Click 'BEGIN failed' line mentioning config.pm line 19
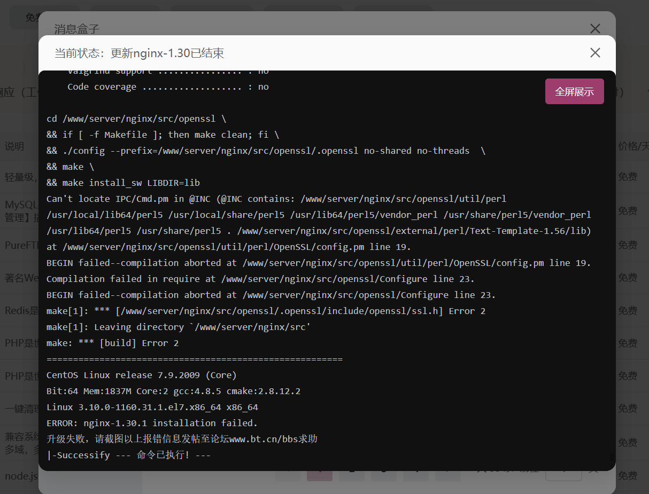Viewport: 649px width, 494px height. [x=319, y=263]
